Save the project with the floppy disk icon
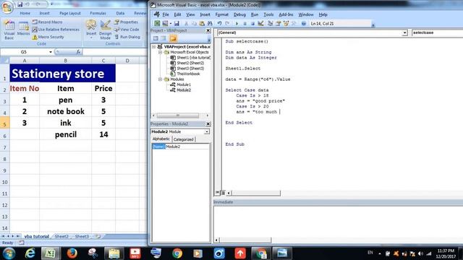Viewport: 463px width, 260px height. pos(177,23)
